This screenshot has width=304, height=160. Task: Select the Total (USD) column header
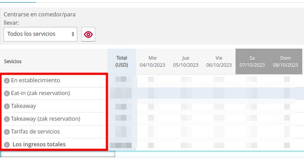click(122, 61)
